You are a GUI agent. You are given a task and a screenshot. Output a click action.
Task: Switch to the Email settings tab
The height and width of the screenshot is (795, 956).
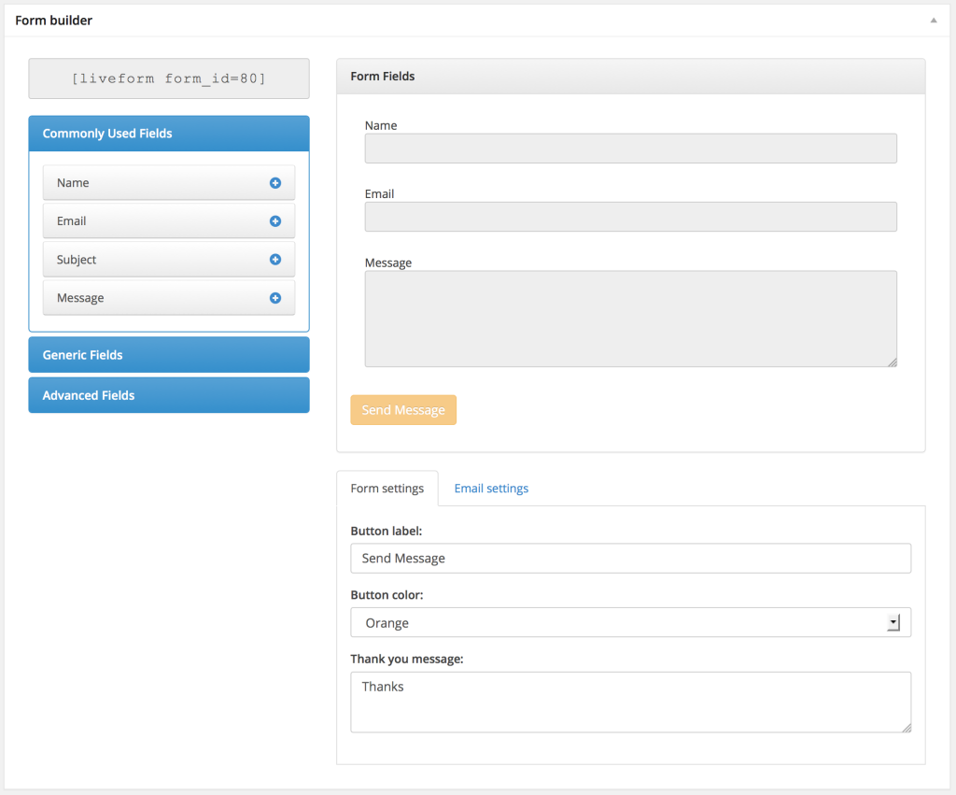coord(491,489)
